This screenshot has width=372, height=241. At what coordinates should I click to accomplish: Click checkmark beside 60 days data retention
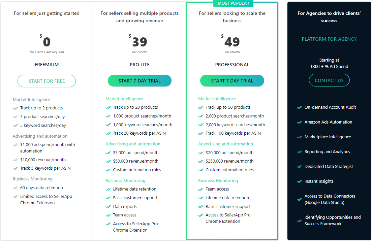pos(15,188)
